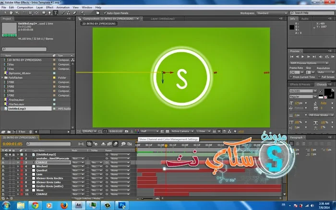Open Channel and Color Management Settings icon
The height and width of the screenshot is (210, 336).
(137, 131)
